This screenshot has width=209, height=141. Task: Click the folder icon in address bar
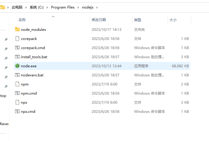(3, 7)
